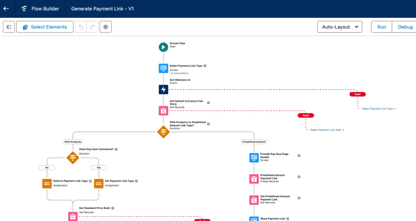Add element below Provide Pay Now Page Details

click(254, 169)
